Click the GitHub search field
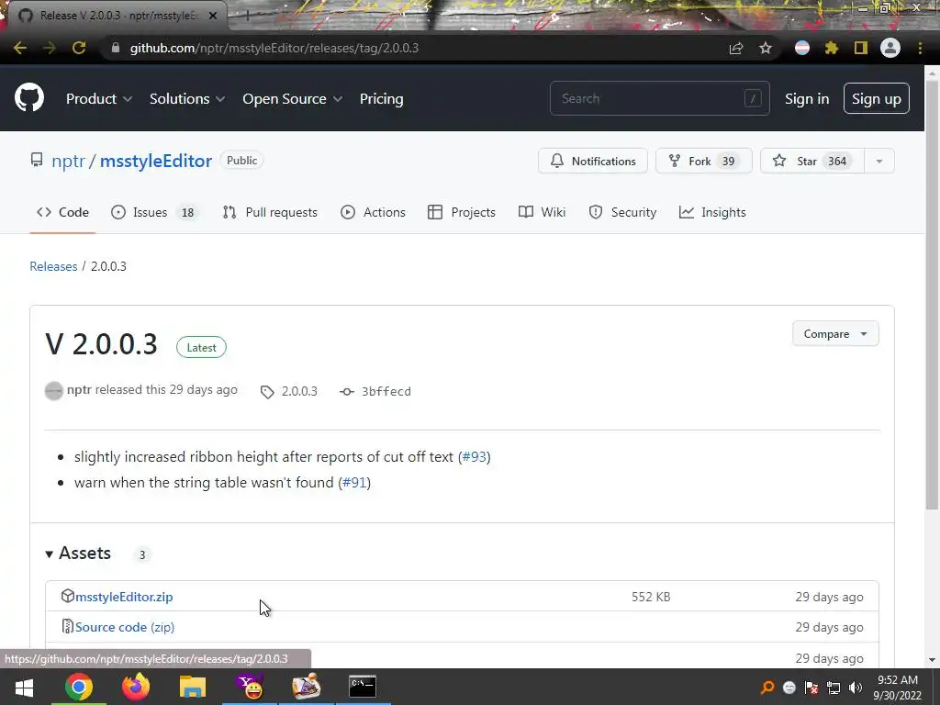 (x=659, y=98)
